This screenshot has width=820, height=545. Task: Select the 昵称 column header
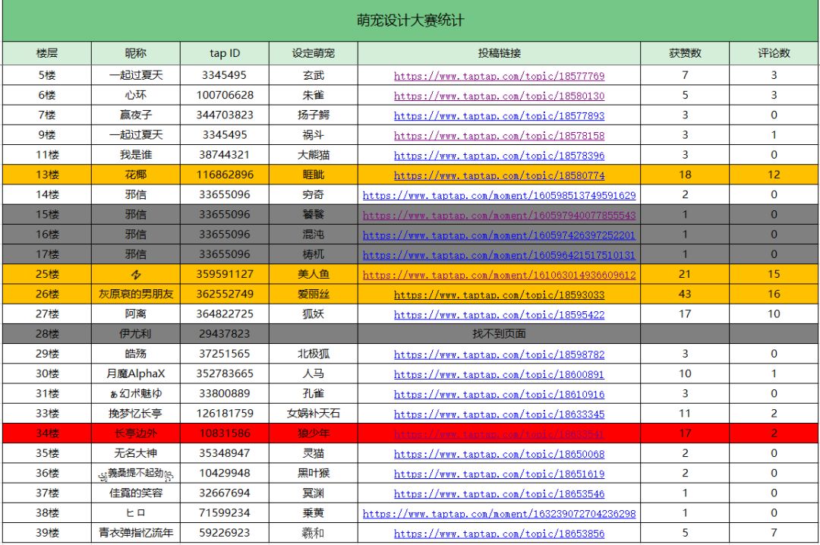(136, 53)
